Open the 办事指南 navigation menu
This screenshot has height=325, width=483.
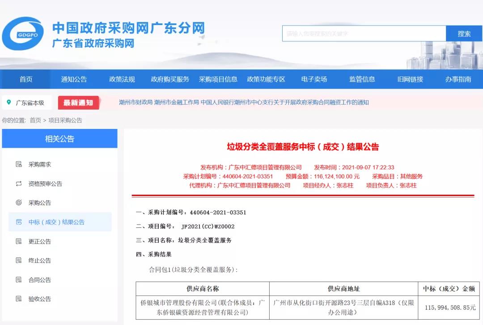click(x=458, y=79)
